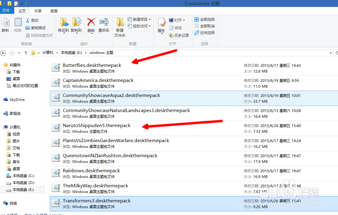Expand the chevron after 本地磁盘 (E:) in address bar

86,53
